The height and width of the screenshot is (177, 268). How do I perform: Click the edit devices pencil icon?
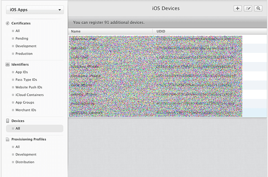point(248,8)
